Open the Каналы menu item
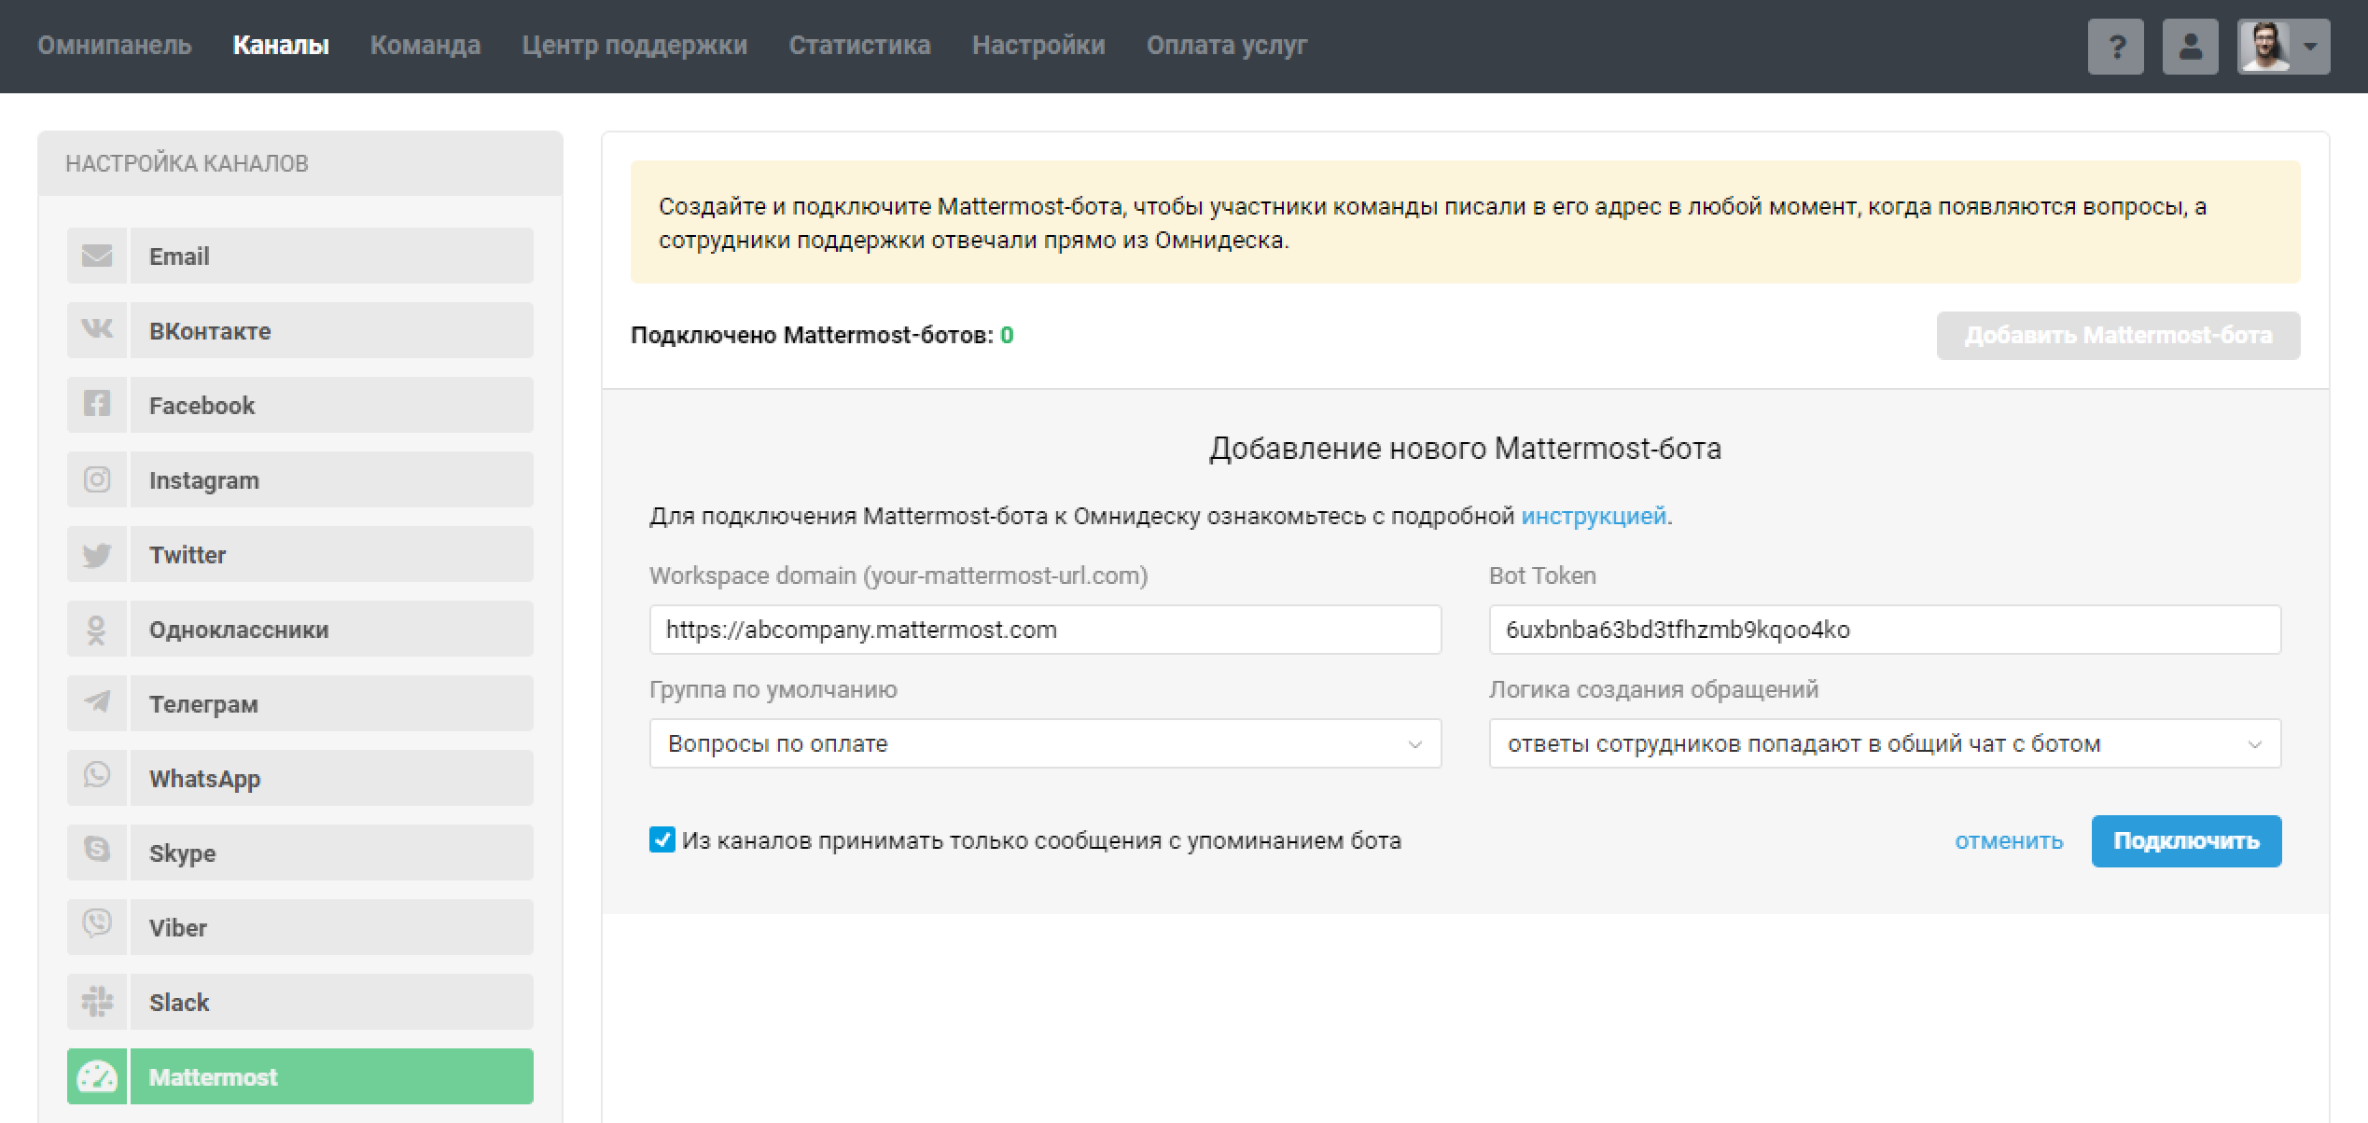Viewport: 2368px width, 1123px height. tap(281, 45)
